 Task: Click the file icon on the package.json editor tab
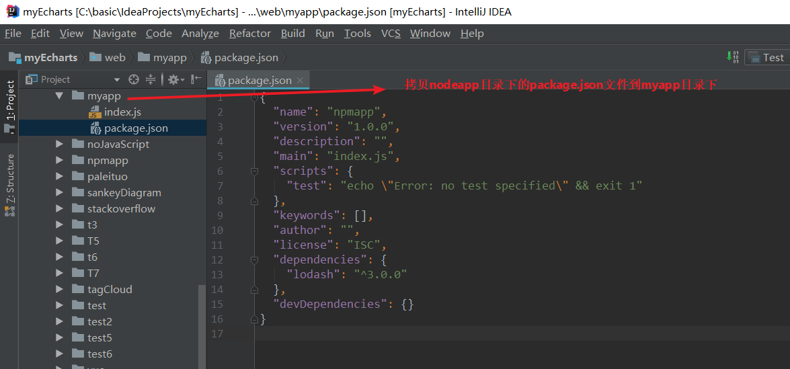click(220, 81)
